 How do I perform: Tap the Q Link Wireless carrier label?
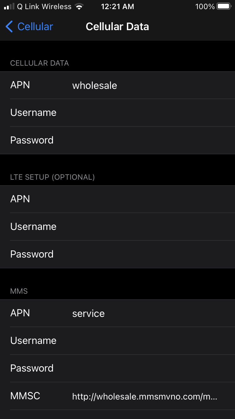[44, 7]
